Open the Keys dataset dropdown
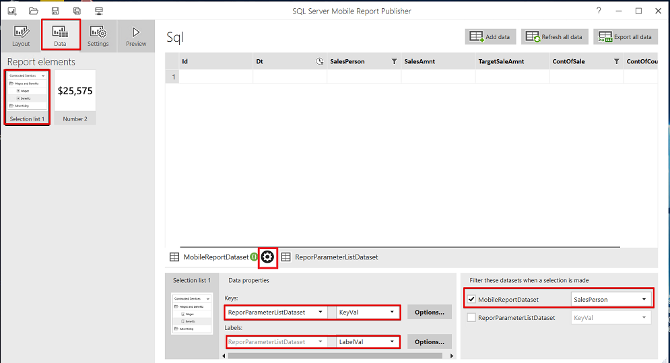This screenshot has height=363, width=670. (x=275, y=312)
